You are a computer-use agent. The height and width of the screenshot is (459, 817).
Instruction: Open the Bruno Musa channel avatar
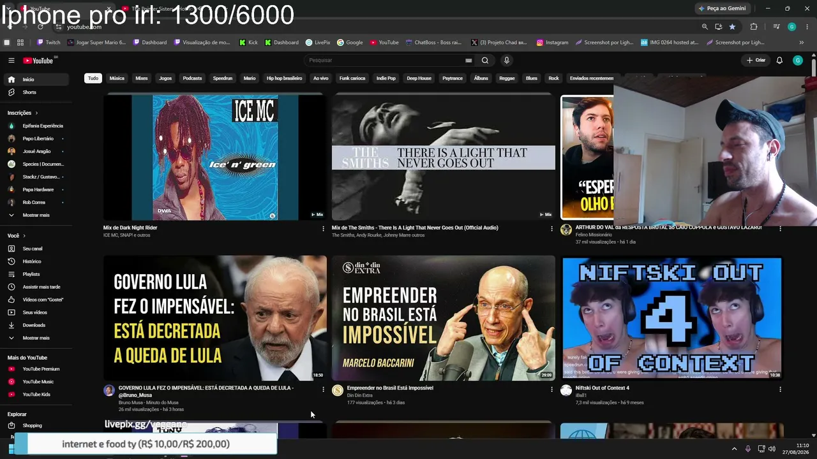click(x=109, y=391)
